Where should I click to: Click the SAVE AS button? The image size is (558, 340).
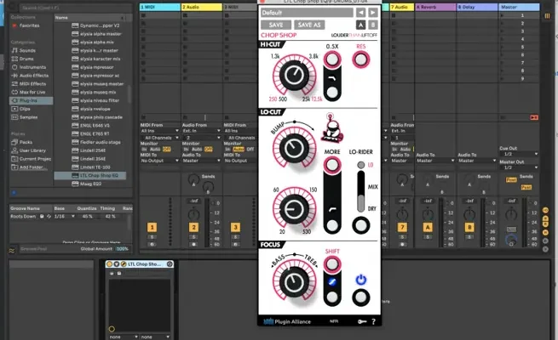coord(308,25)
